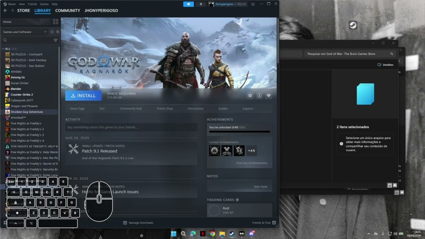
Task: Show the +45 more locked achievements
Action: coord(252,150)
